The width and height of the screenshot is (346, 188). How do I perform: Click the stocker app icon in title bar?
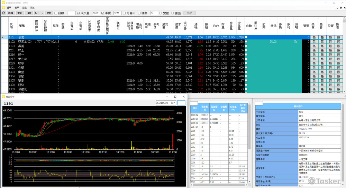pyautogui.click(x=3, y=2)
